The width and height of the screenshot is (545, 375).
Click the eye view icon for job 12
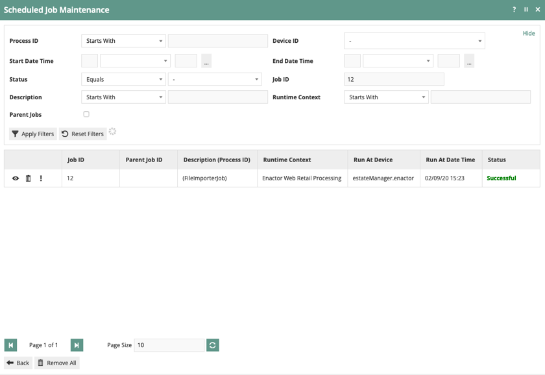coord(16,178)
